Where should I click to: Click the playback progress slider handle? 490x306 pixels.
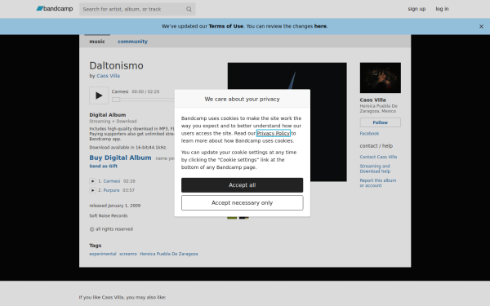[x=116, y=100]
